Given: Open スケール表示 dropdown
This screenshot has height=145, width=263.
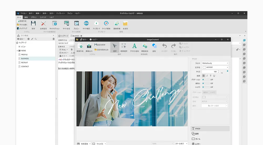Looking at the screenshot, I should coord(181,144).
